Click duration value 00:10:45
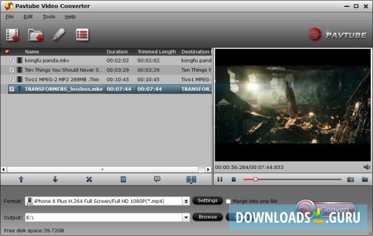 coord(118,80)
